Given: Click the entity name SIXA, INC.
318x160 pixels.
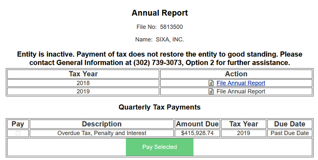Looking at the screenshot, I should (170, 39).
